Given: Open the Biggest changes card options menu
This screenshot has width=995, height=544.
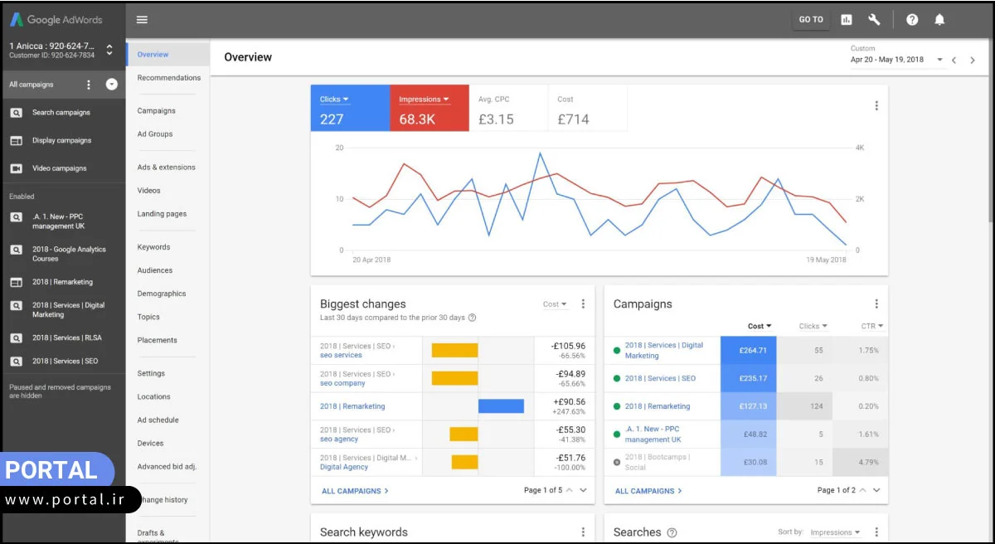Looking at the screenshot, I should (x=583, y=304).
